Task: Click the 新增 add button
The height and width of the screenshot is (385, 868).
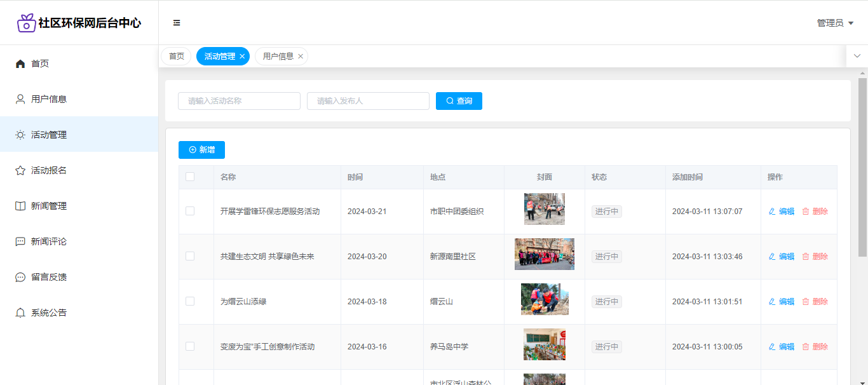Action: pyautogui.click(x=201, y=150)
